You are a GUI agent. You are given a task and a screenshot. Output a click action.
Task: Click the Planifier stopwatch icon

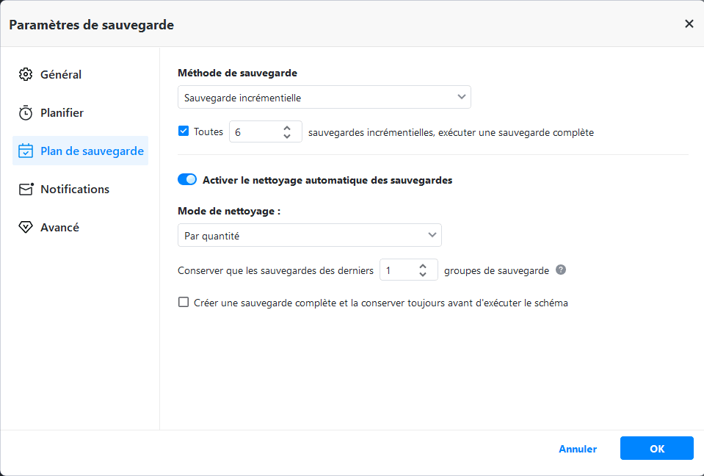(26, 113)
